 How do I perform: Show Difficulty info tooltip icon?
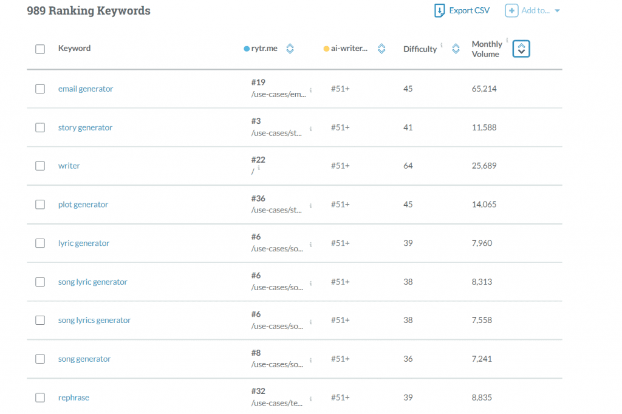[442, 45]
